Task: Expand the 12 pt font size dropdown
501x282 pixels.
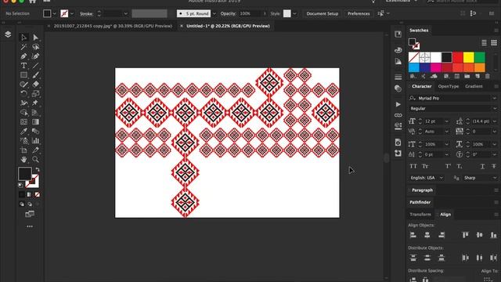Action: pyautogui.click(x=447, y=121)
